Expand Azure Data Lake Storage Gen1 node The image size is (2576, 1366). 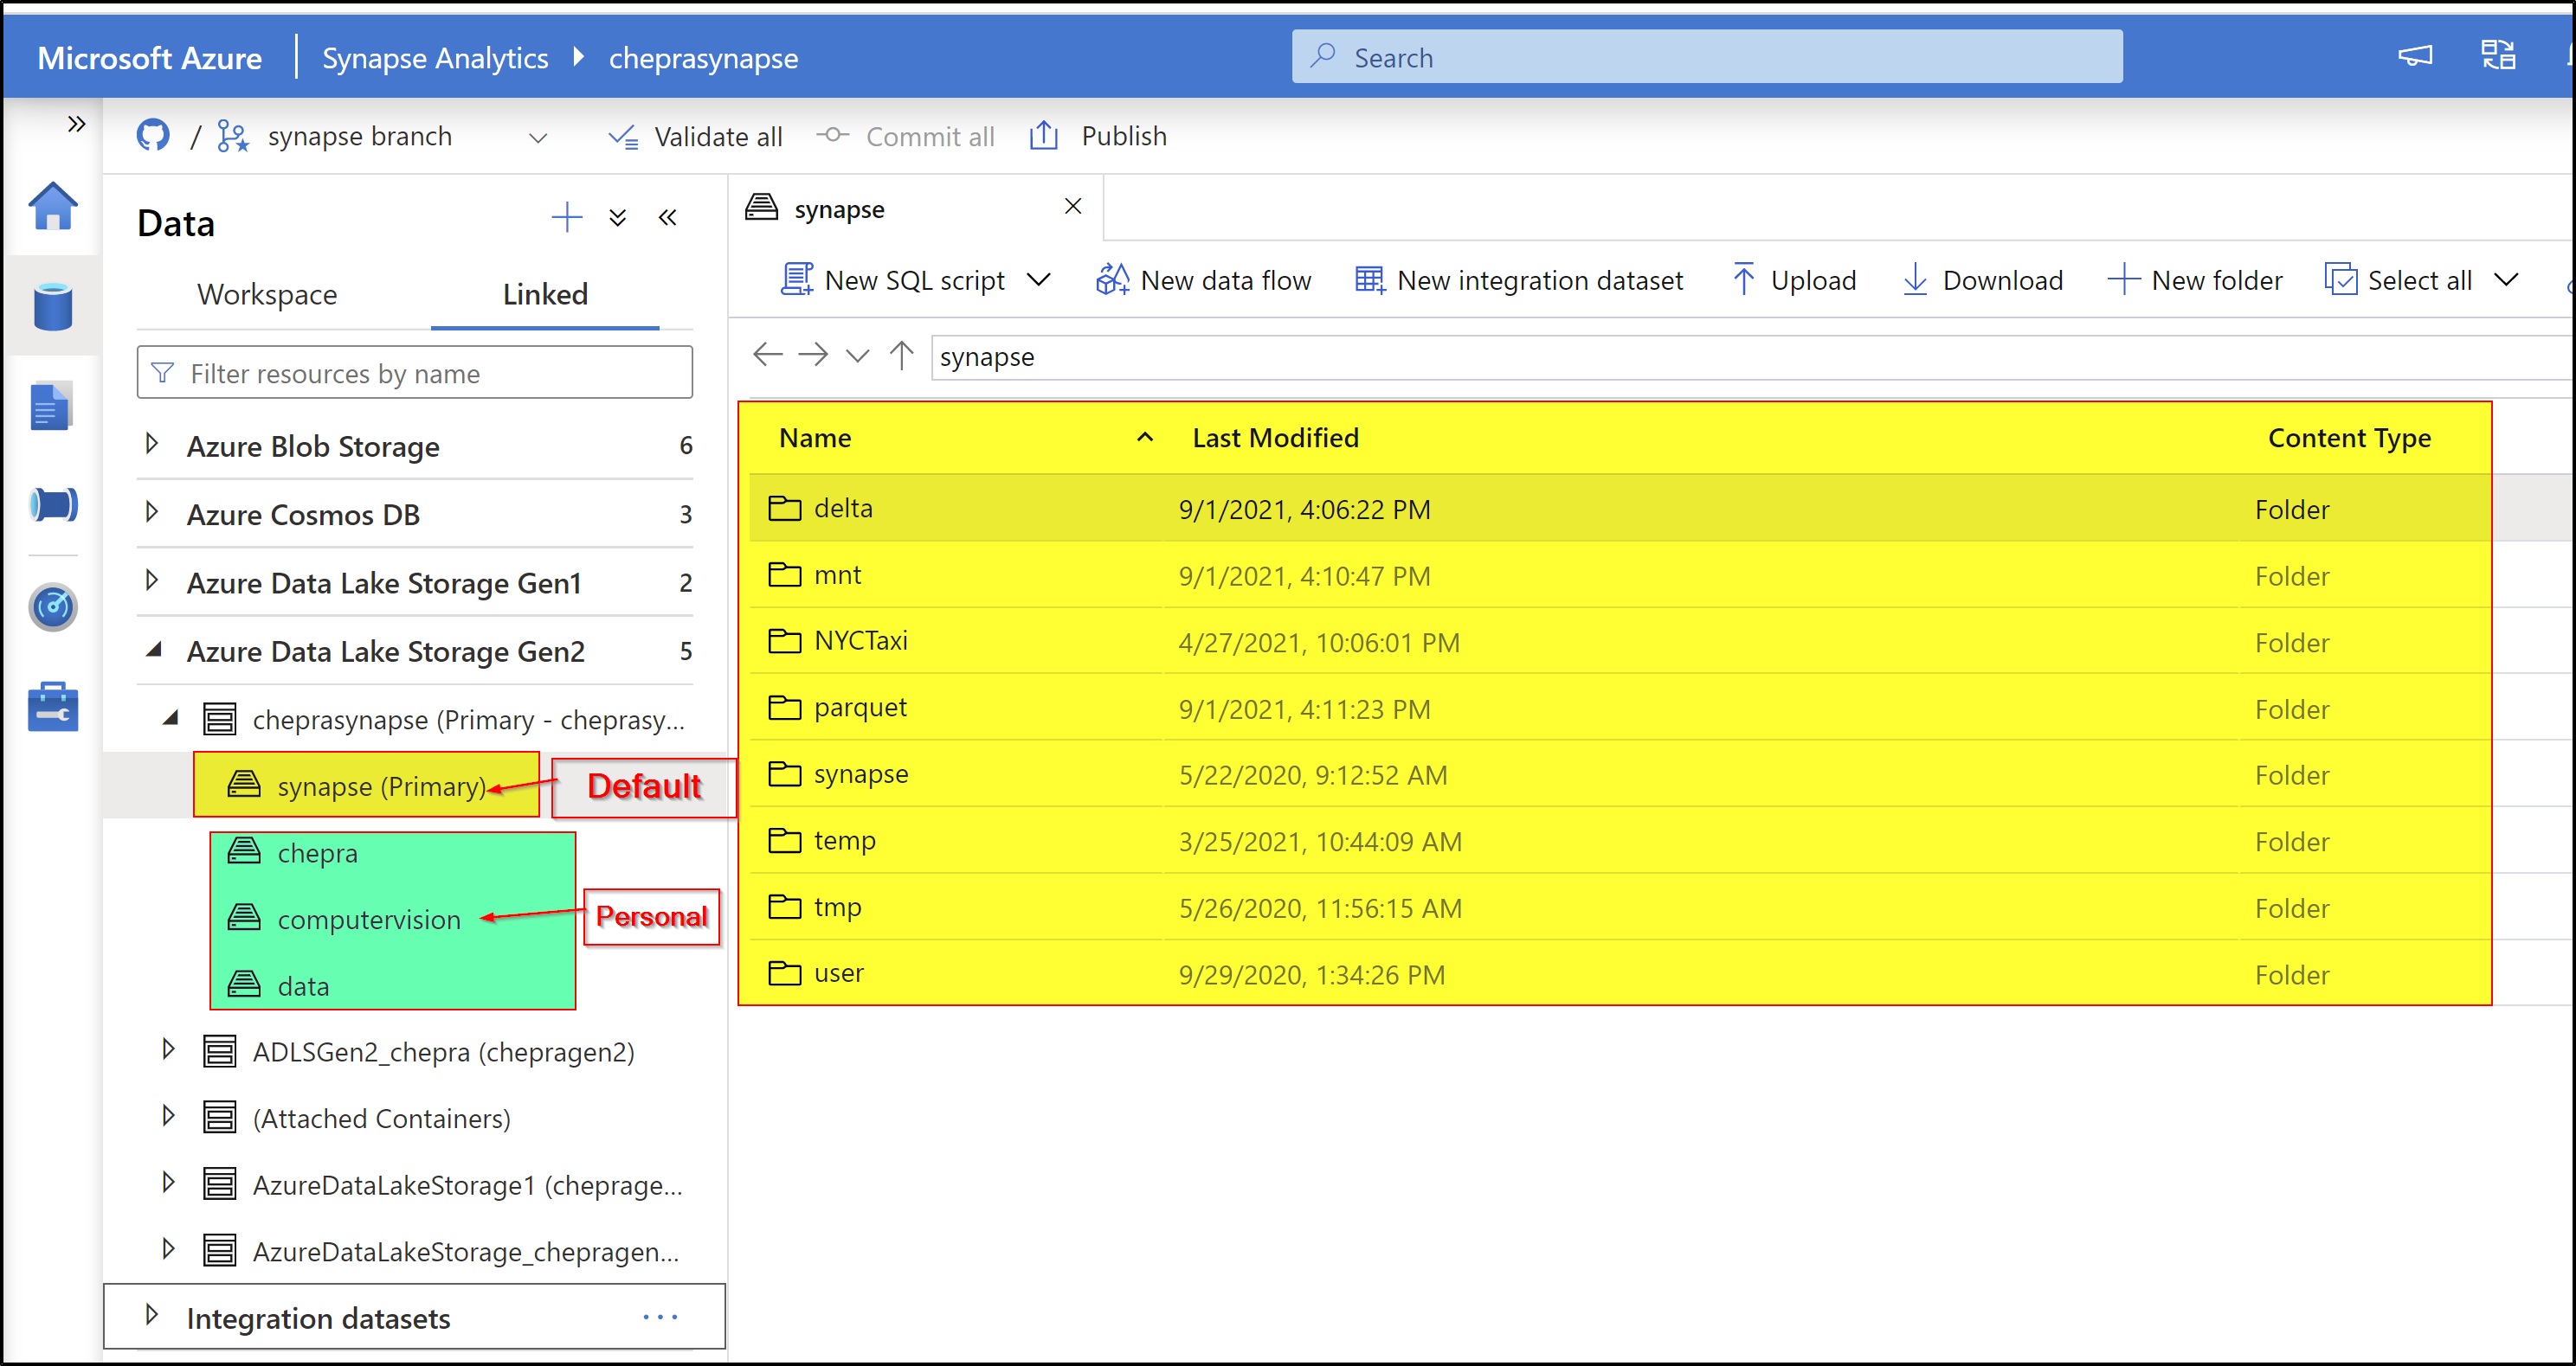pyautogui.click(x=152, y=580)
